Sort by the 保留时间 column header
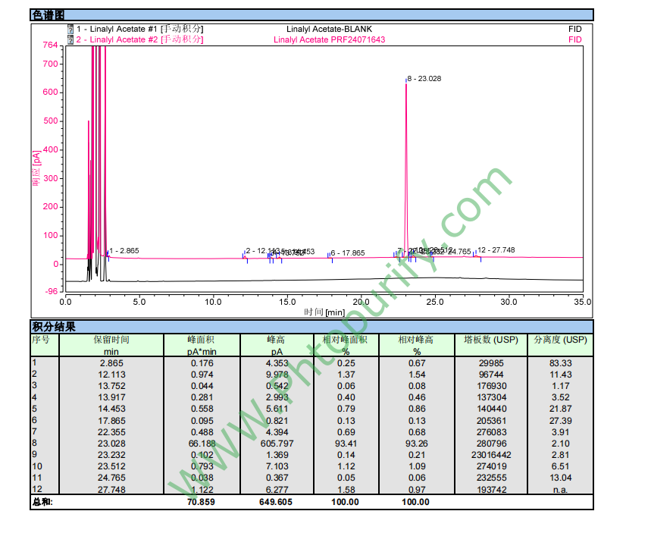The image size is (651, 555). 111,340
